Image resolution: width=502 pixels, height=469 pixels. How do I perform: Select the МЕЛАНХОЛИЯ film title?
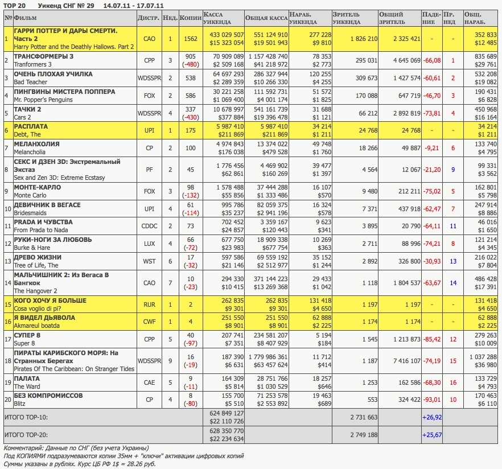coord(36,144)
